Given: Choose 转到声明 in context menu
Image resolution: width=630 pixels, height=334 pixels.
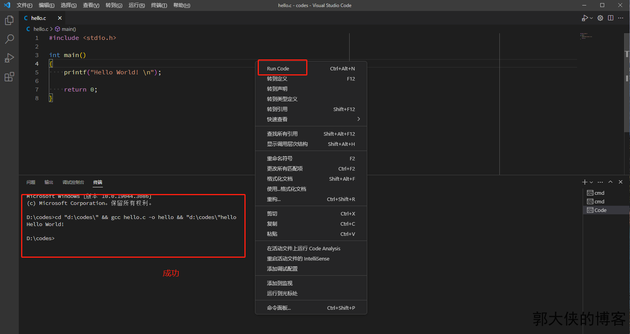Looking at the screenshot, I should coord(311,89).
